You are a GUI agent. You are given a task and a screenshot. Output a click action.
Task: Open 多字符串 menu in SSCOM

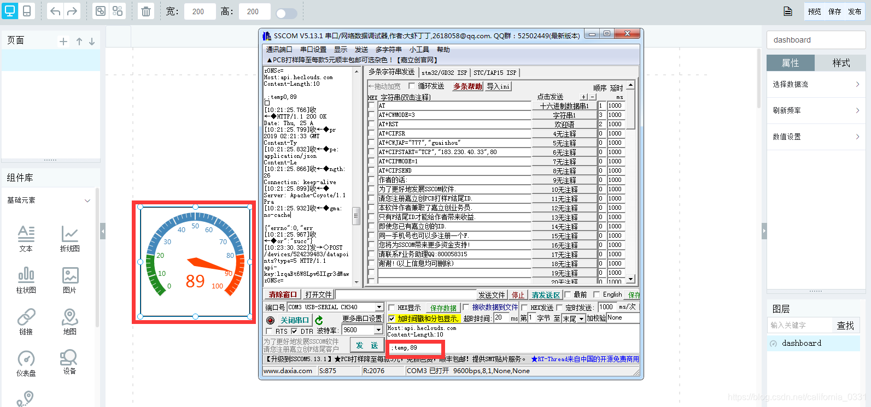tap(389, 50)
